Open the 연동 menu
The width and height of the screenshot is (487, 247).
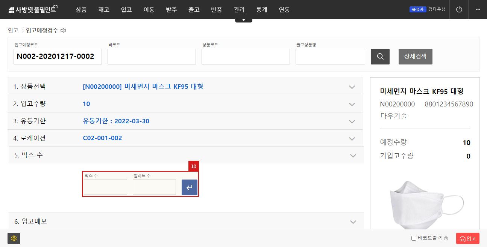284,10
